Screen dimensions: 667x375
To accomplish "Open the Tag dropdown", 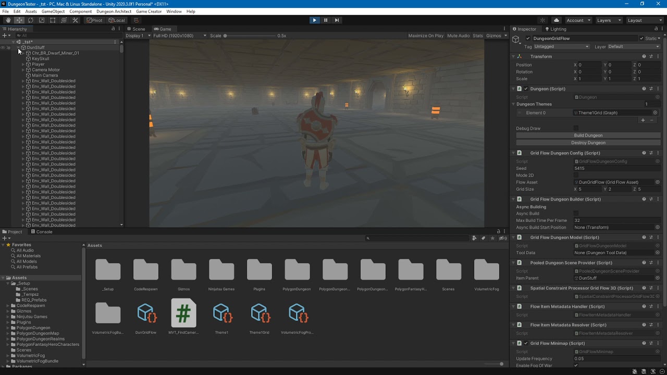I will click(562, 47).
